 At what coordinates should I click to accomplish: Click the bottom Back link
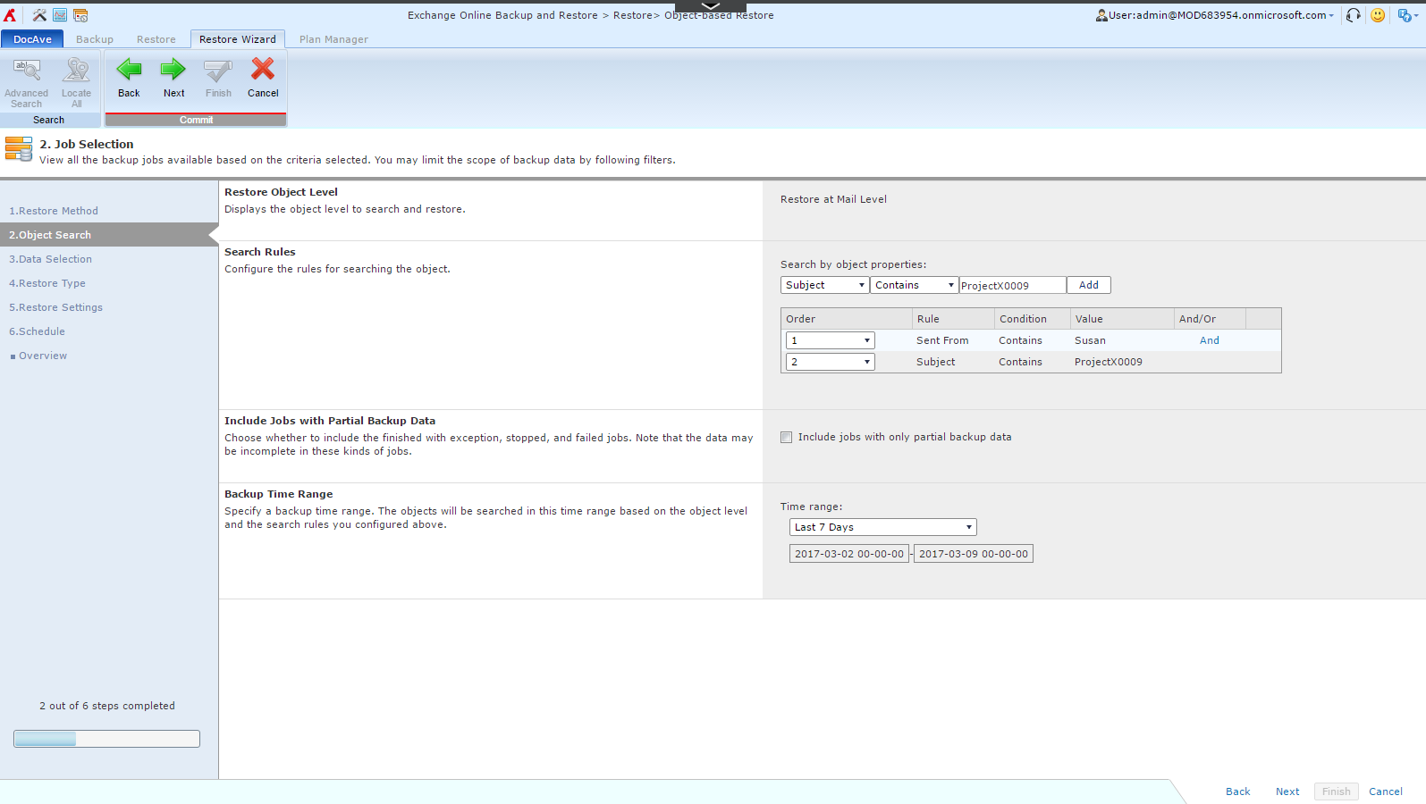pyautogui.click(x=1238, y=791)
